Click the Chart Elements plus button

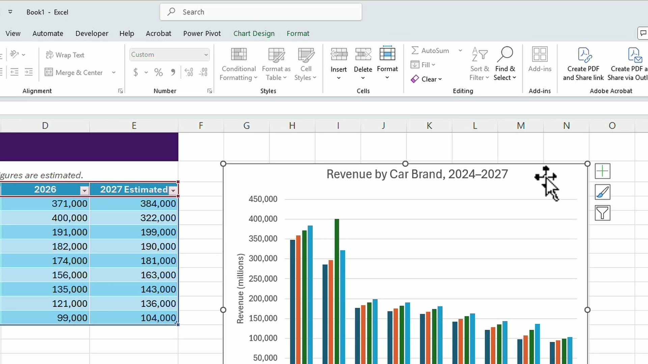click(x=602, y=171)
